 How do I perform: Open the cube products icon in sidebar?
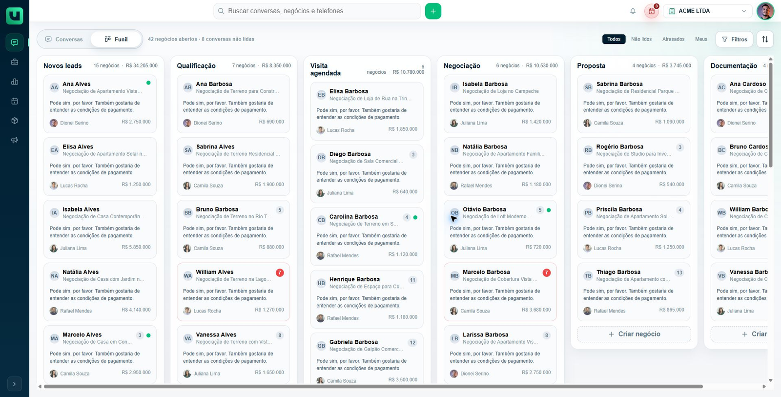[15, 121]
